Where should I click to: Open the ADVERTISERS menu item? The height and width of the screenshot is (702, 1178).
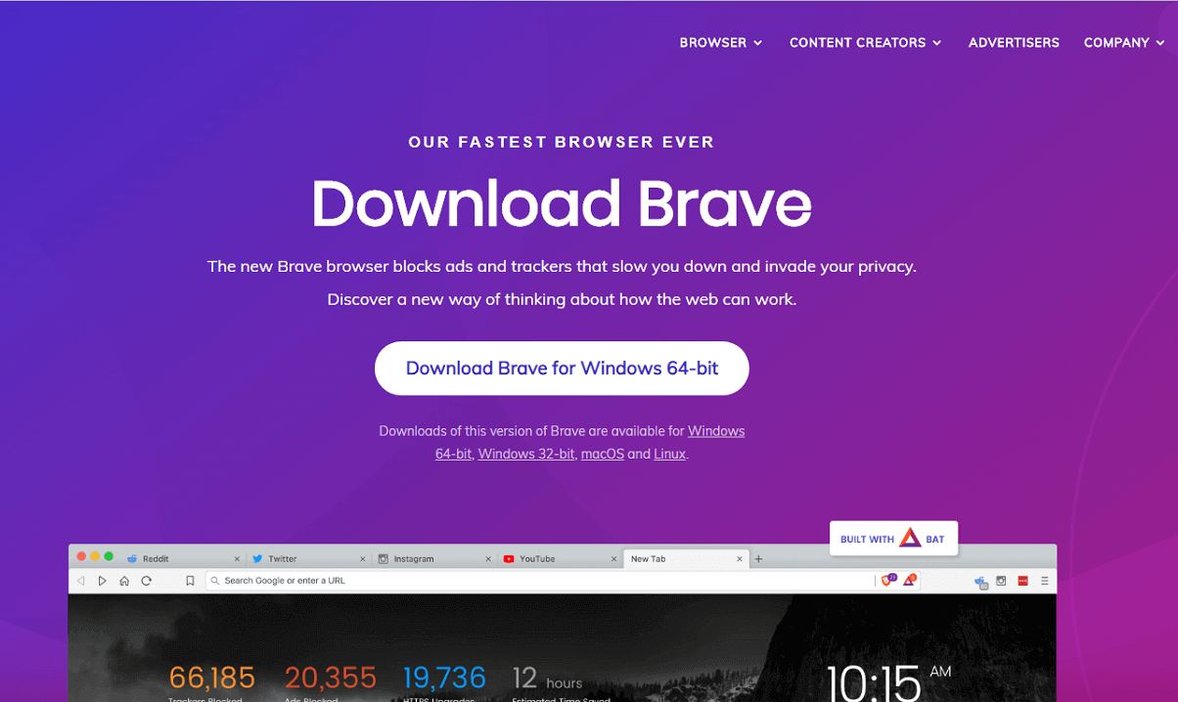[x=1014, y=43]
